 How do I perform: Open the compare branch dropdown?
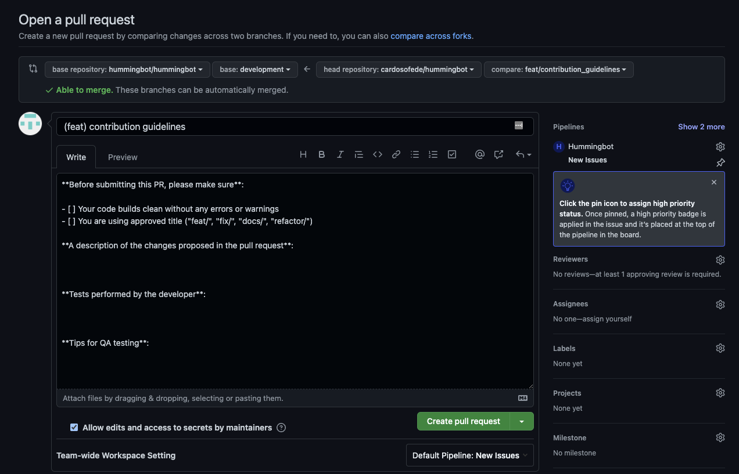click(558, 69)
